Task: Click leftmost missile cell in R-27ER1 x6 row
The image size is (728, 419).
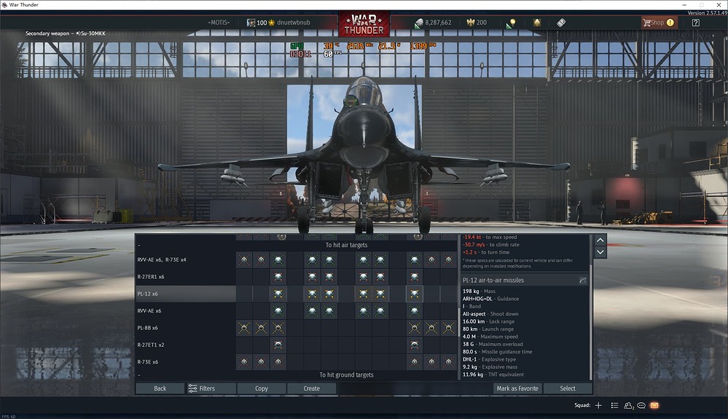Action: pos(278,277)
